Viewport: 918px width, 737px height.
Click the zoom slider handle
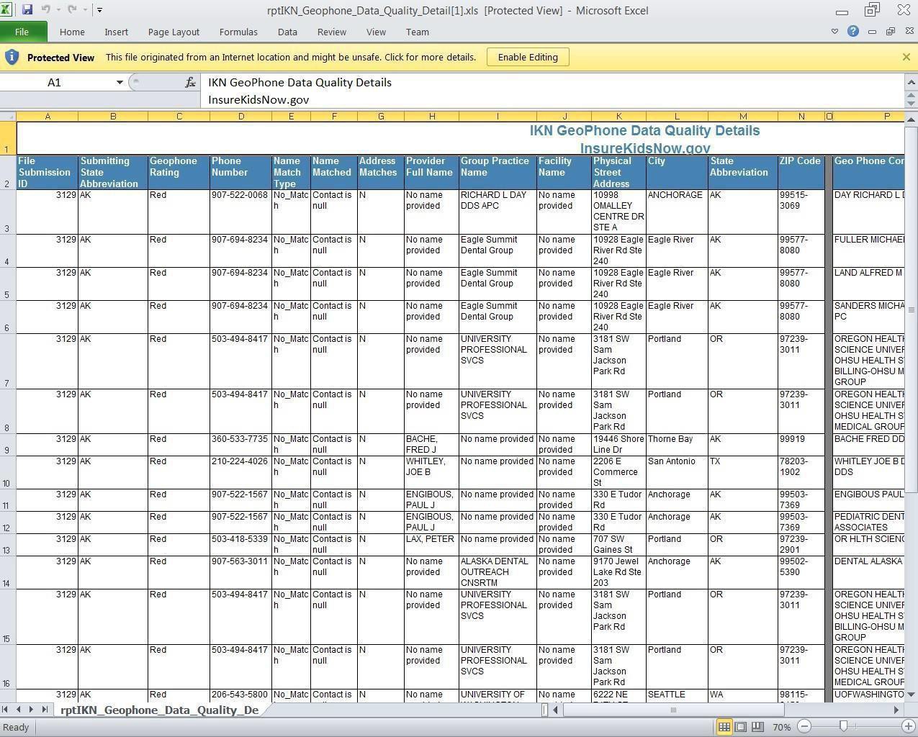click(x=843, y=727)
